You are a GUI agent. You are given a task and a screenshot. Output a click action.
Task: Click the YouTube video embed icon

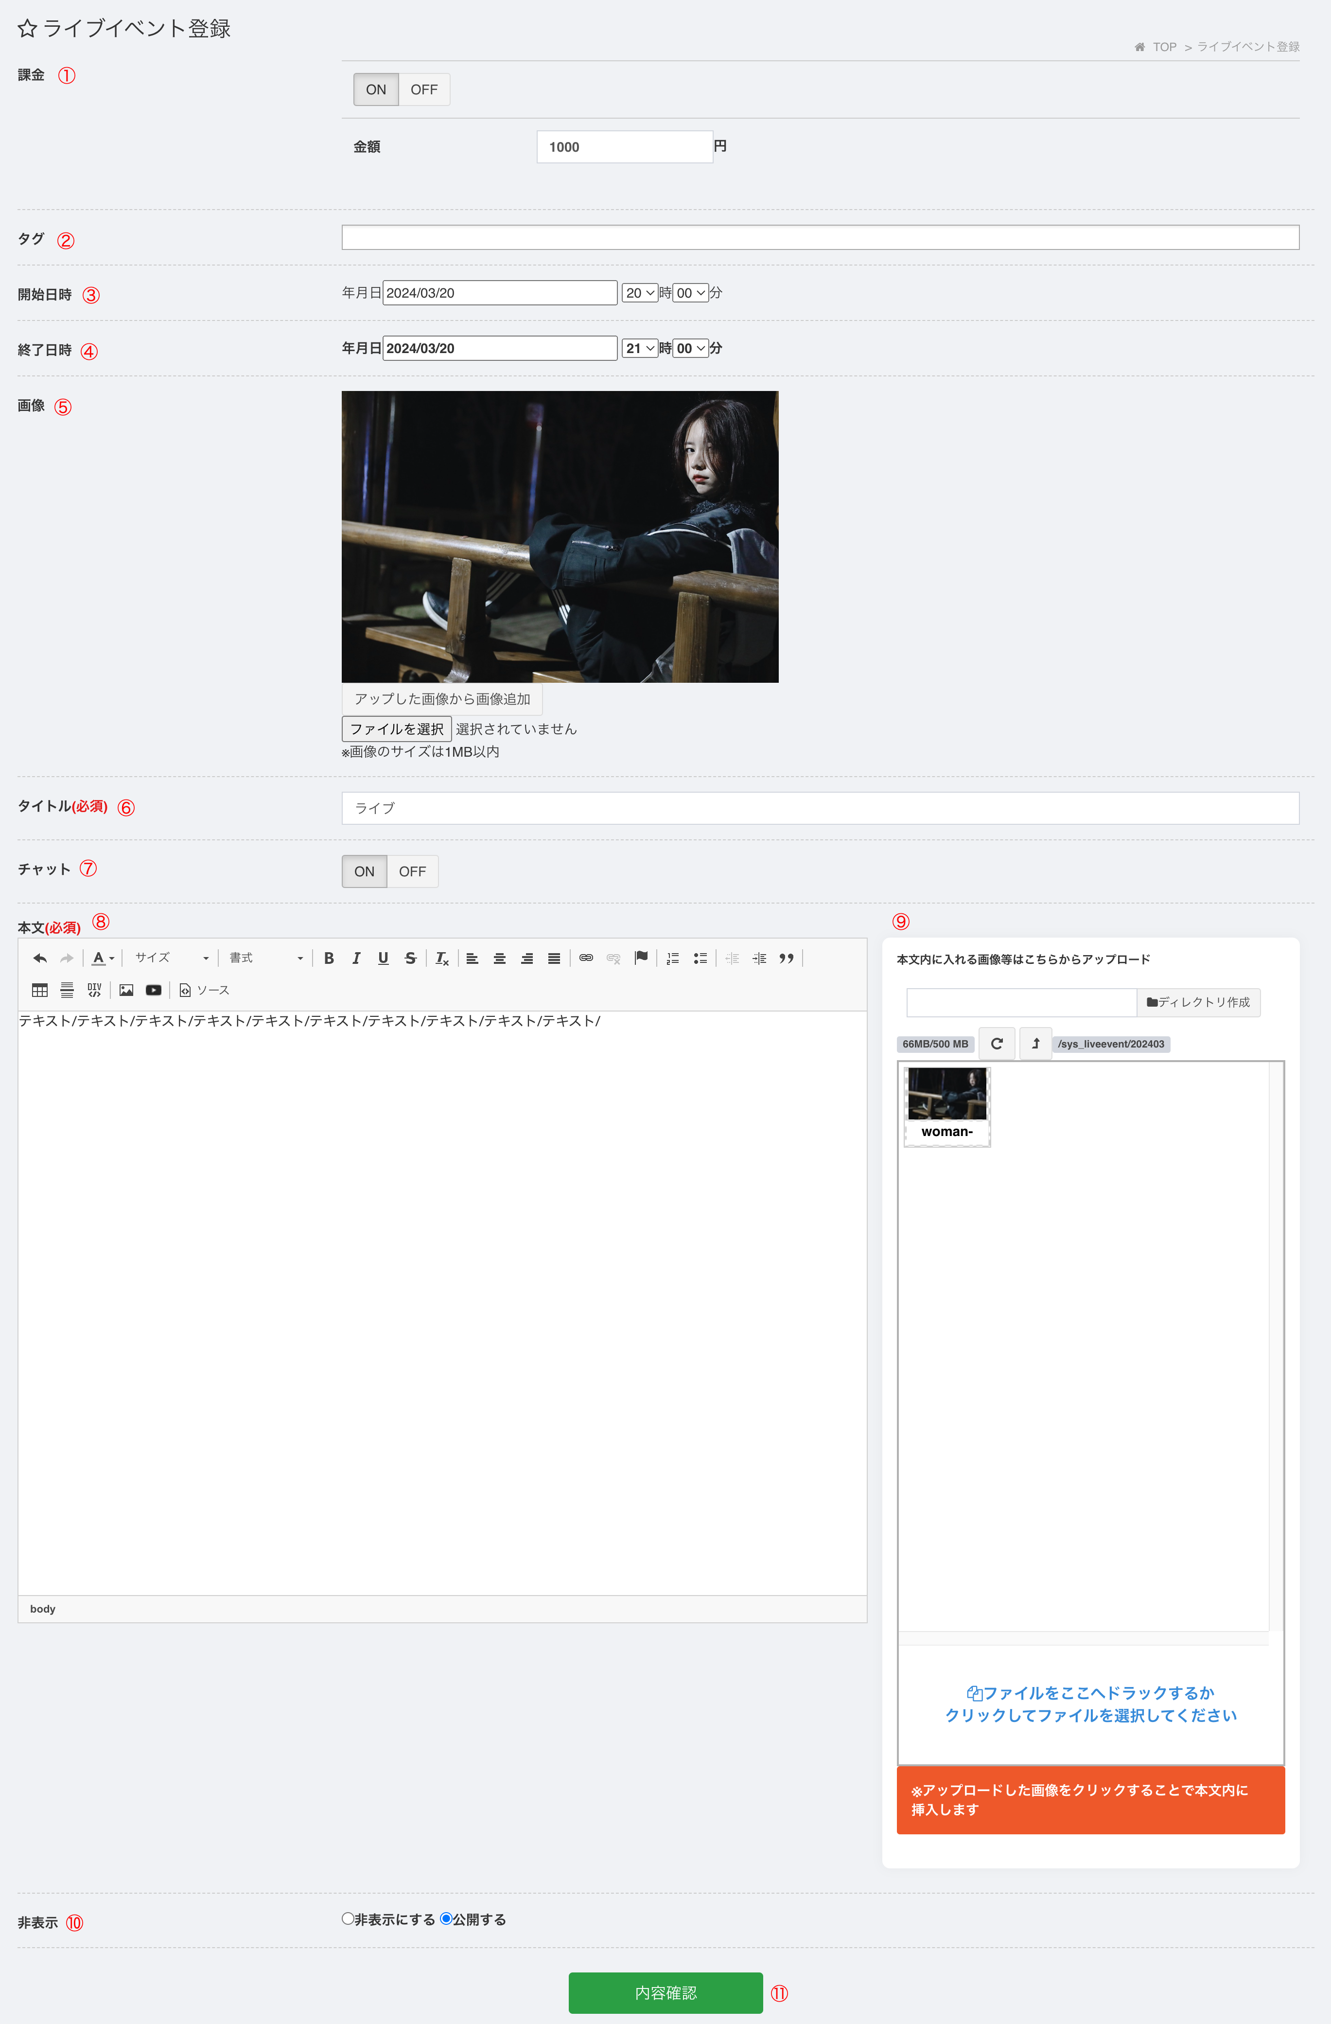tap(154, 990)
